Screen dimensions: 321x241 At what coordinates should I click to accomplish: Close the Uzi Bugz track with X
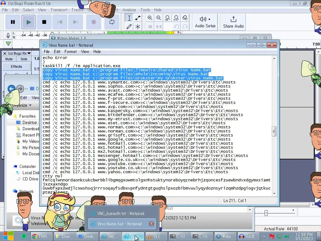pos(4,53)
